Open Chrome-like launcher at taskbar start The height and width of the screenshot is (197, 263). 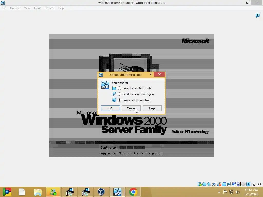(7, 192)
